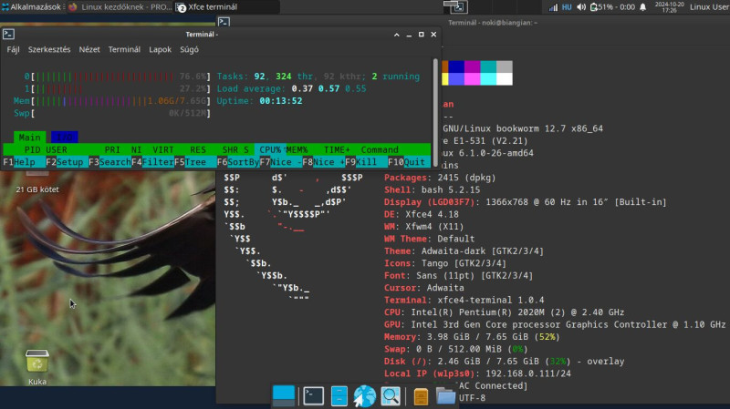Viewport: 730px width, 409px height.
Task: Click F3 Search in htop footer
Action: (109, 162)
